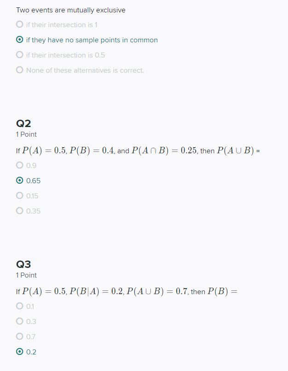Viewport: 288px width, 371px height.
Task: Click the "1 Point" label under Q2
Action: click(25, 134)
